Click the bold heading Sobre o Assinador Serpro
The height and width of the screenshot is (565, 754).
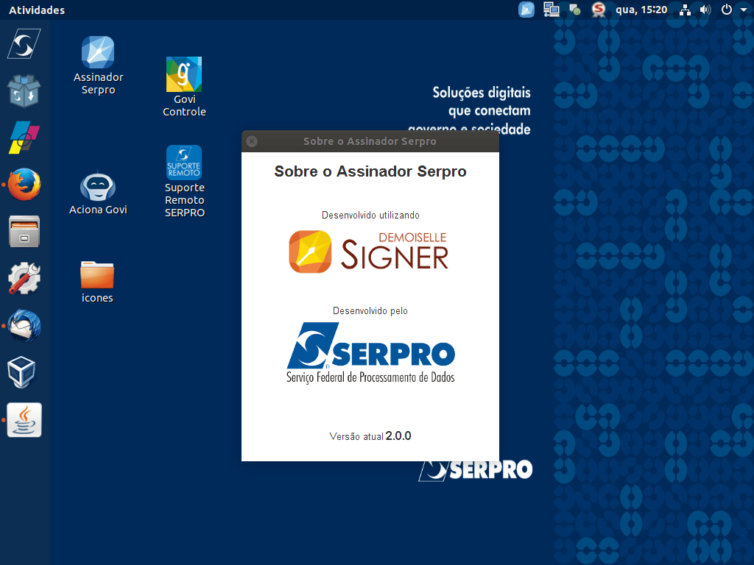pos(370,171)
